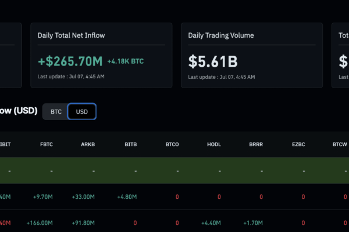Image resolution: width=349 pixels, height=232 pixels.
Task: Open the Daily Trading Volume card
Action: pyautogui.click(x=252, y=55)
